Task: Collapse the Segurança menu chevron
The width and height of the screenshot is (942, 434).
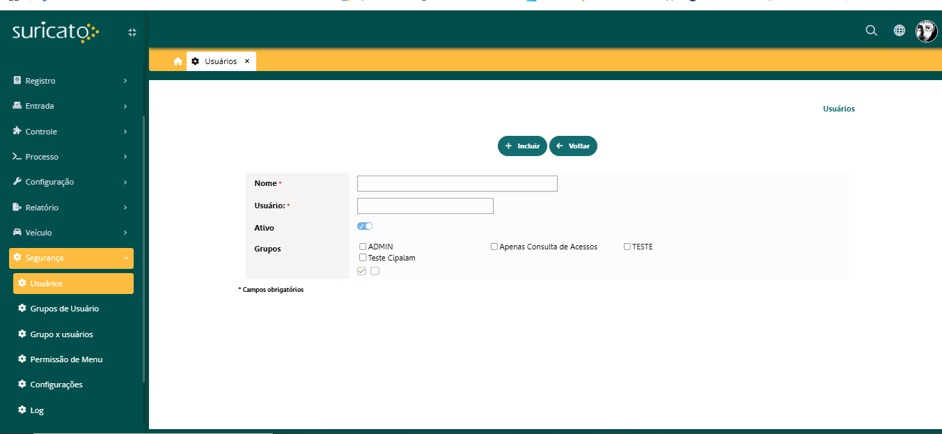Action: point(125,258)
